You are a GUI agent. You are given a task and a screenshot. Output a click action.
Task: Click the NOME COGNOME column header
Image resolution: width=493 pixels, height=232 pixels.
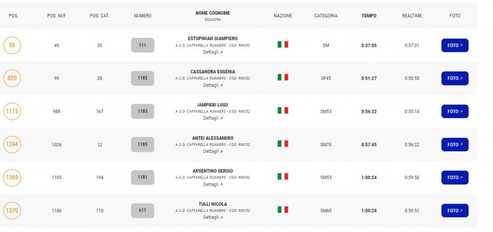(213, 13)
